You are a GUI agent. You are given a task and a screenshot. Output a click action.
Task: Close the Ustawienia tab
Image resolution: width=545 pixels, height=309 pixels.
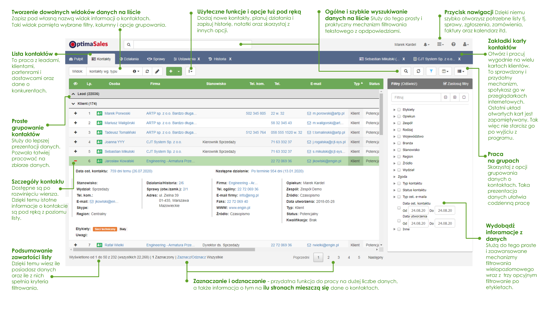point(199,59)
